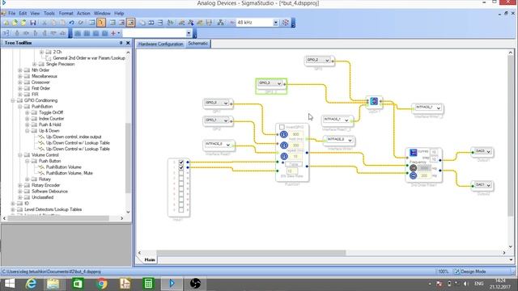Select PushButton Volume, Mute tree item

[x=70, y=173]
